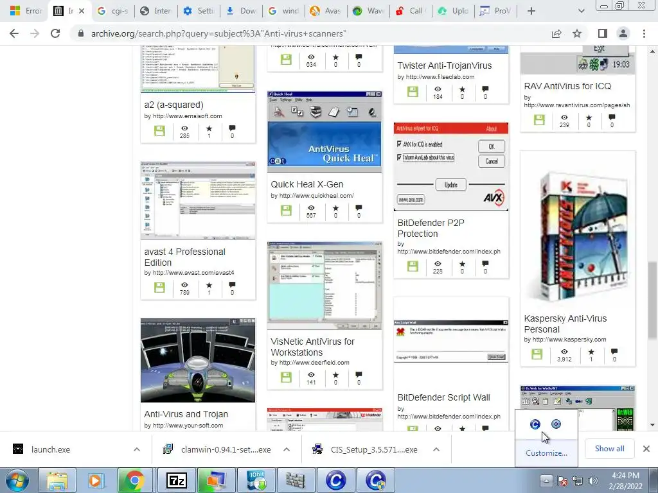Click software icon on Kaspersky card
This screenshot has height=493, width=658.
[537, 354]
